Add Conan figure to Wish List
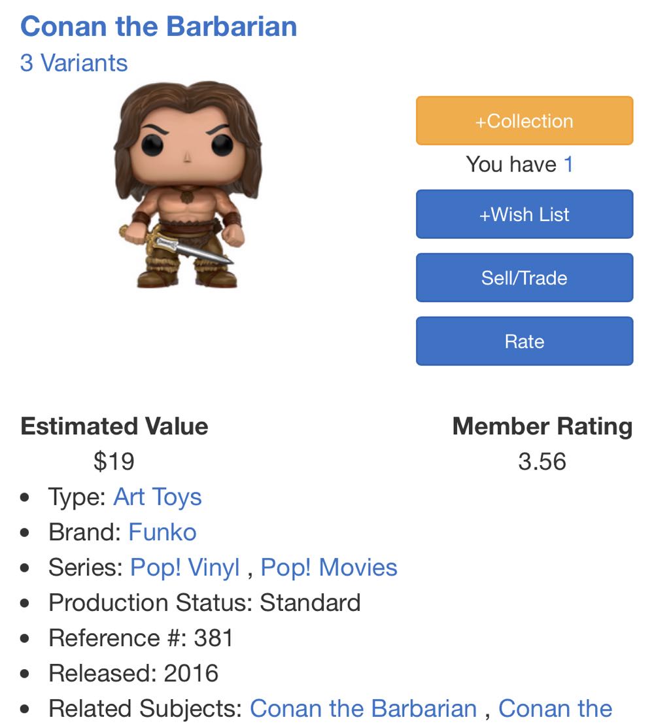Screen dimensions: 654x728 click(524, 215)
